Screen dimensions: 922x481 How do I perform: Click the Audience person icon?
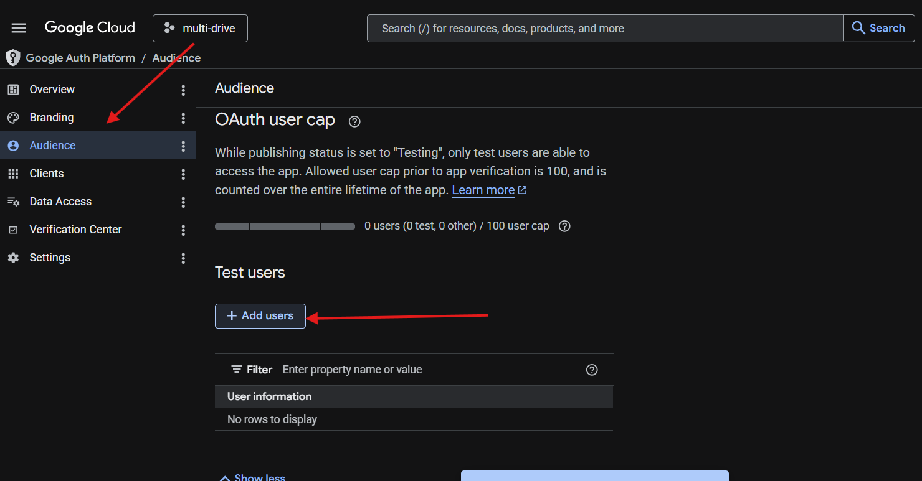click(x=13, y=146)
